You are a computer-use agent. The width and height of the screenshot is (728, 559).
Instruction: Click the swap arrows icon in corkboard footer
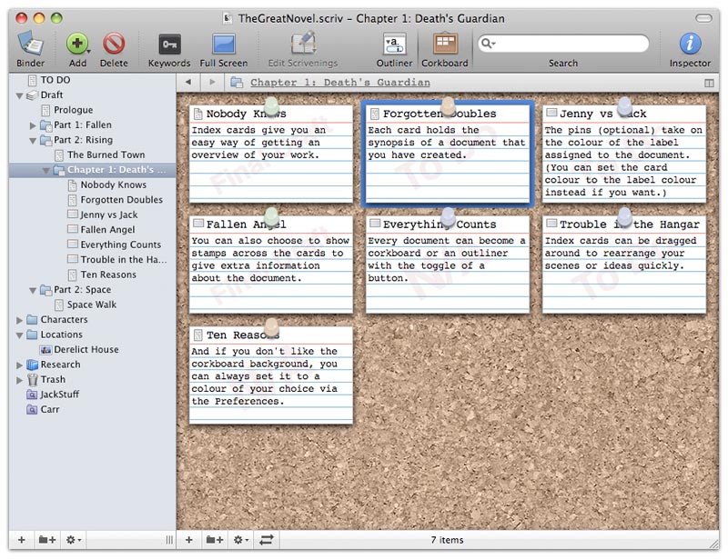[266, 540]
